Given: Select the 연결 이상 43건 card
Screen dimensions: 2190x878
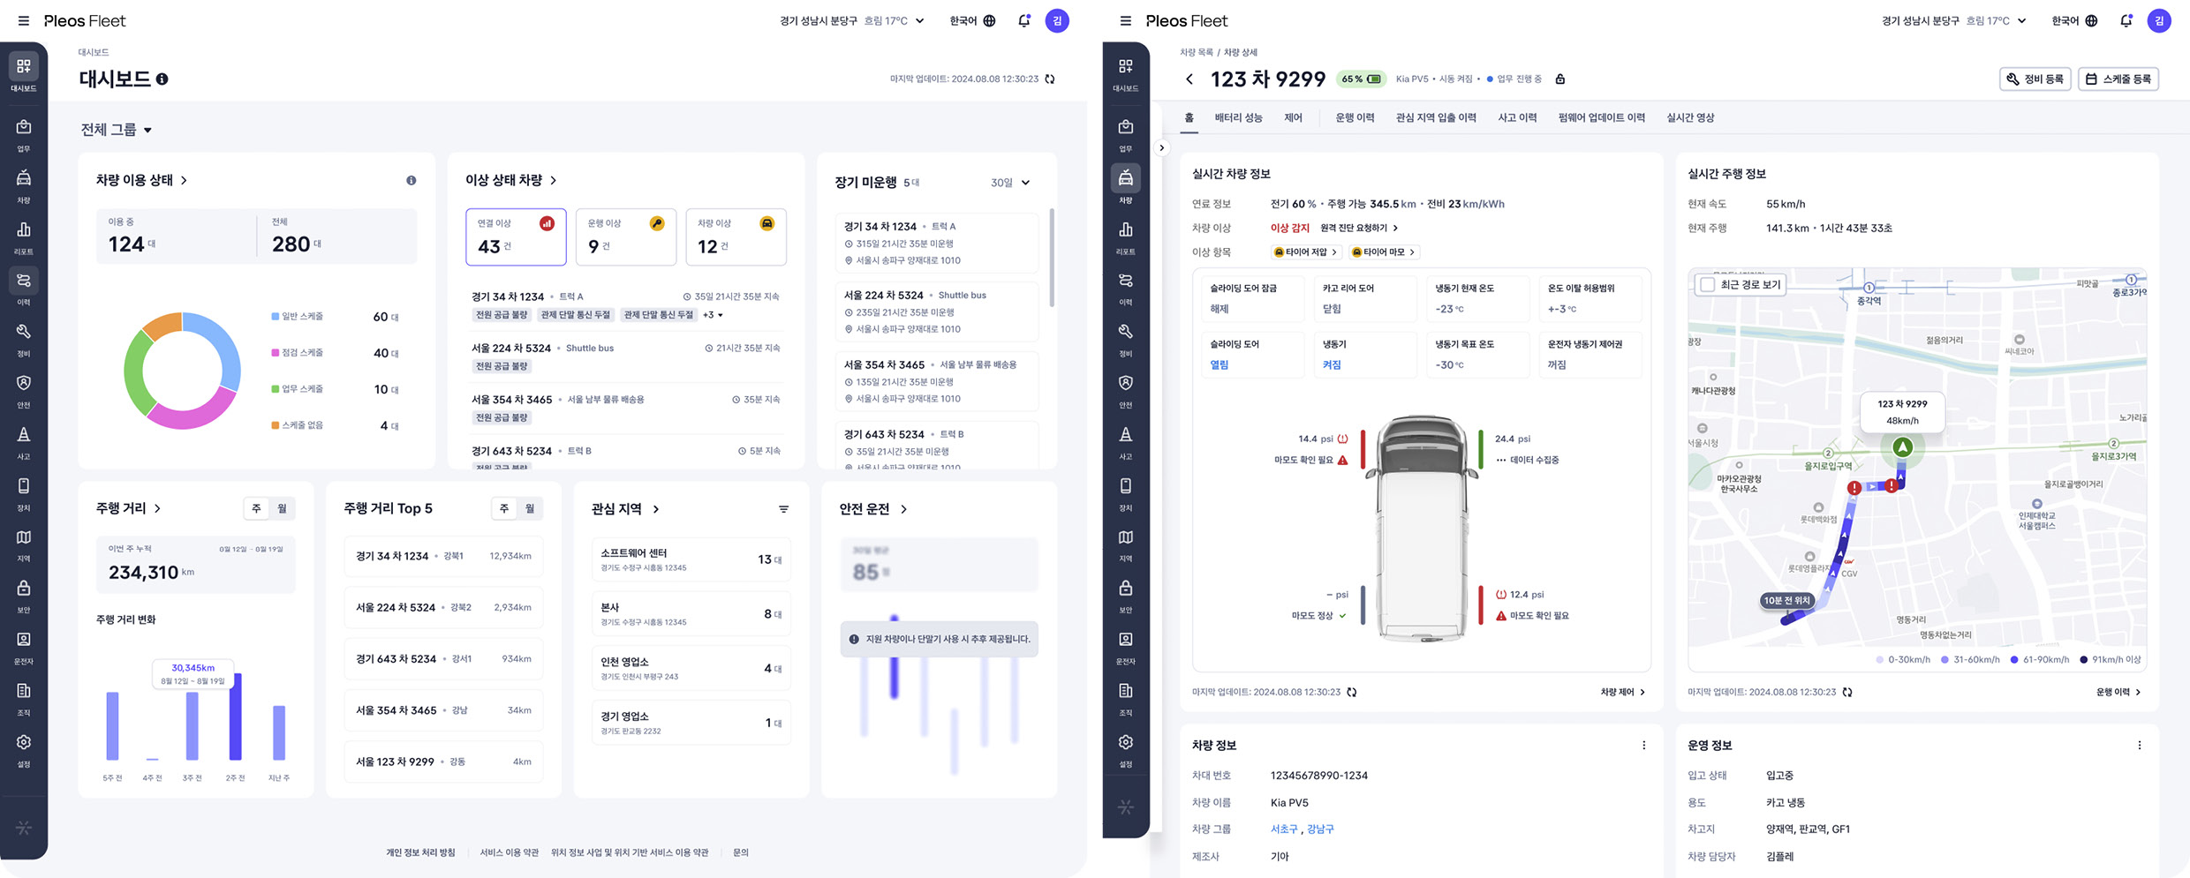Looking at the screenshot, I should [x=516, y=237].
